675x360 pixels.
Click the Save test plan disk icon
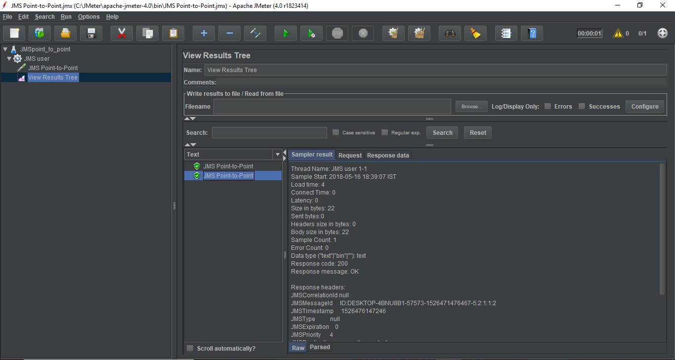(91, 34)
